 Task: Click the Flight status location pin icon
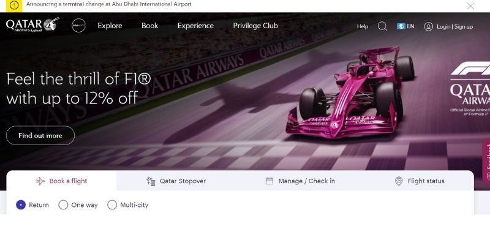399,181
